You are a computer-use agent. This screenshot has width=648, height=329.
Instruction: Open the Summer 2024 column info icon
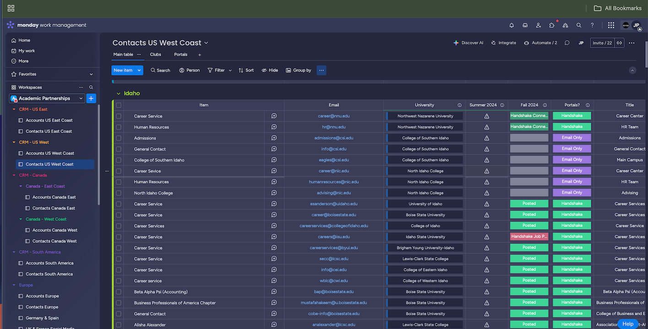502,105
